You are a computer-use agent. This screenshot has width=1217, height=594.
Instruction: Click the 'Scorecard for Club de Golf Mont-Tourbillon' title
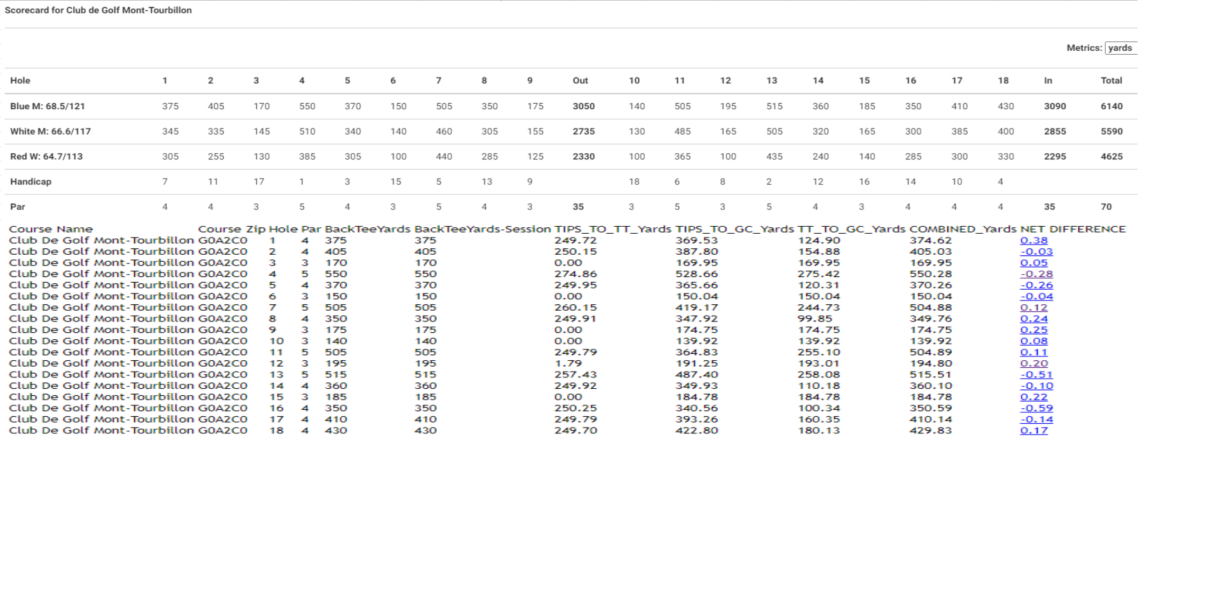pos(98,10)
